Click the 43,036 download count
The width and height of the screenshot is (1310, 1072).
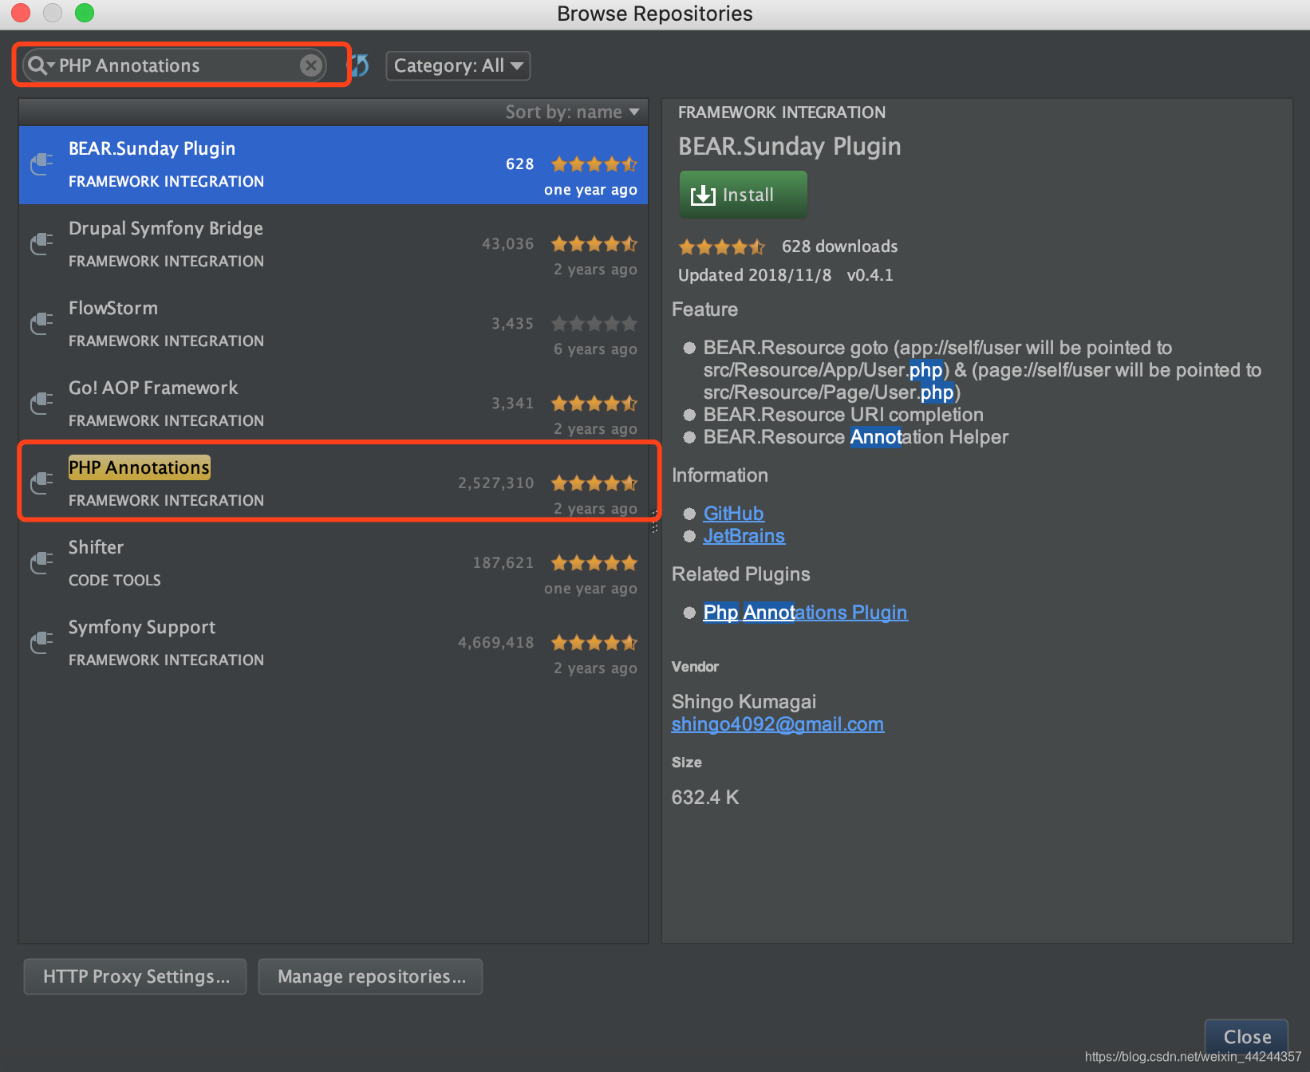click(x=507, y=244)
